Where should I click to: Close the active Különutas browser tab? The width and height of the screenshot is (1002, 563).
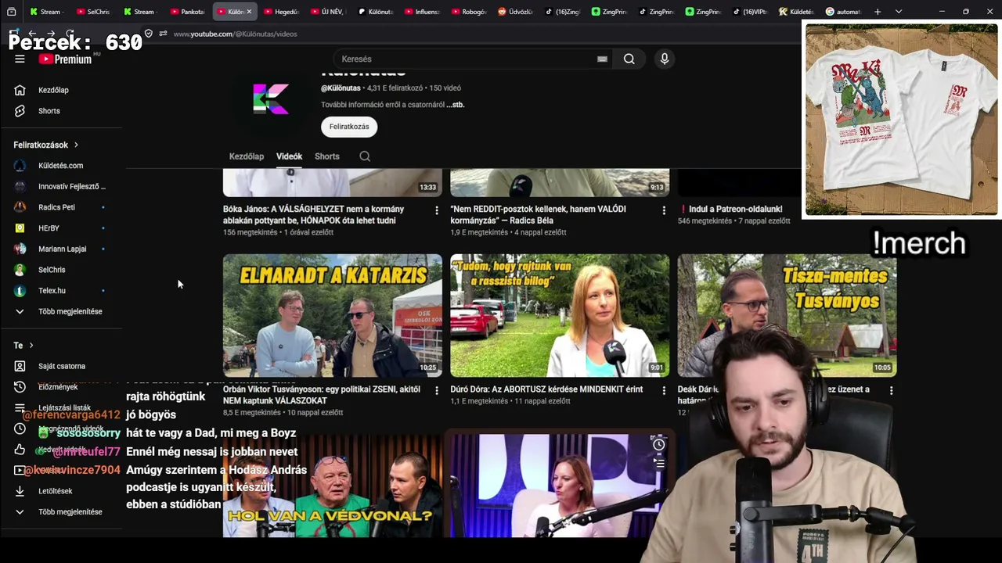pyautogui.click(x=249, y=12)
